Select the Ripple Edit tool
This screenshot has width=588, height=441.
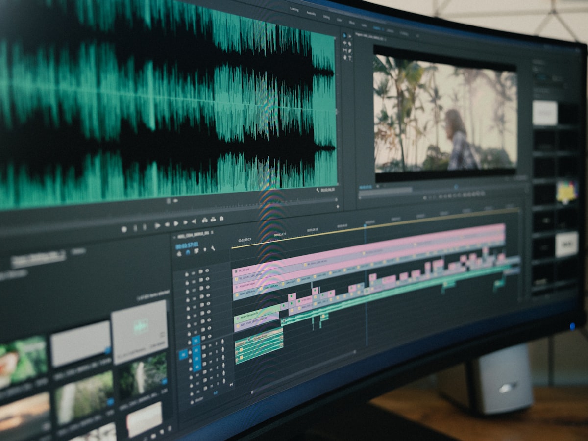coord(344,43)
